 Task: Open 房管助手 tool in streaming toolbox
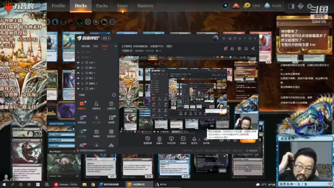[96, 106]
